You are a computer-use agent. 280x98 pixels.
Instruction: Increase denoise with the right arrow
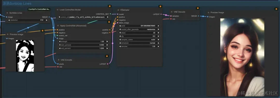pyautogui.click(x=158, y=46)
